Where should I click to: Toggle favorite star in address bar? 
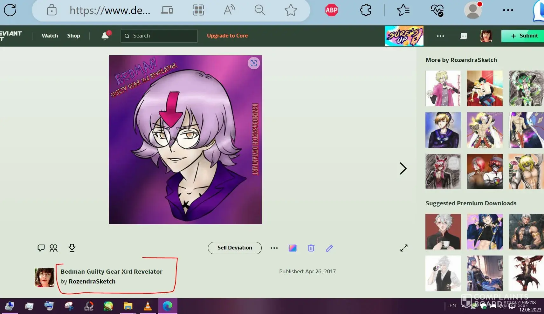click(x=291, y=10)
